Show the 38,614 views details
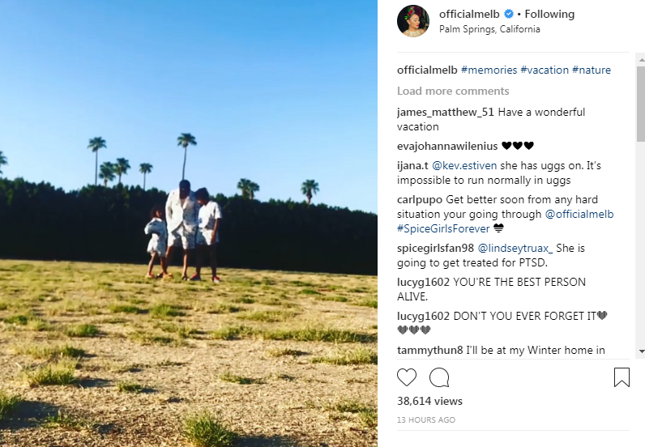Image resolution: width=645 pixels, height=447 pixels. tap(429, 401)
